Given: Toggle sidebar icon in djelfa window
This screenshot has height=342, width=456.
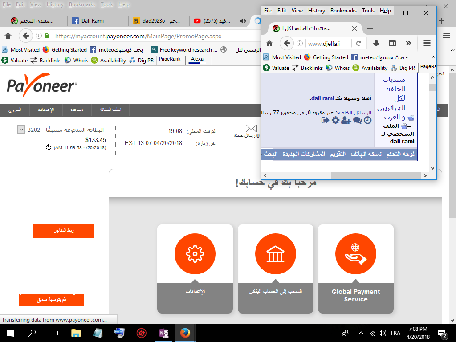Looking at the screenshot, I should point(392,43).
